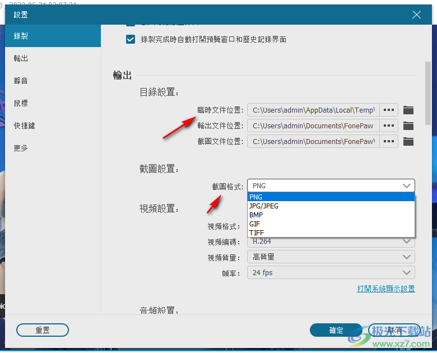Viewport: 437px width, 353px height.
Task: Toggle auto-open preview window after recording checkbox
Action: coord(131,39)
